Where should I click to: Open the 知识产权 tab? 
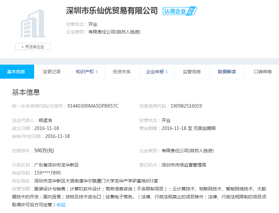click(x=87, y=72)
